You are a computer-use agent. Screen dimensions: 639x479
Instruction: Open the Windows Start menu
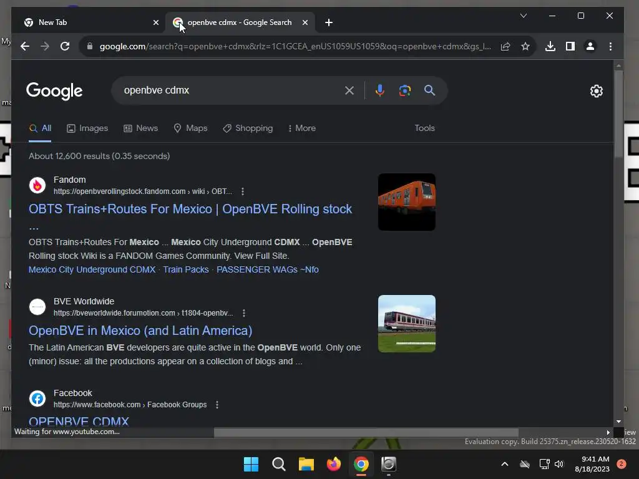pyautogui.click(x=251, y=464)
